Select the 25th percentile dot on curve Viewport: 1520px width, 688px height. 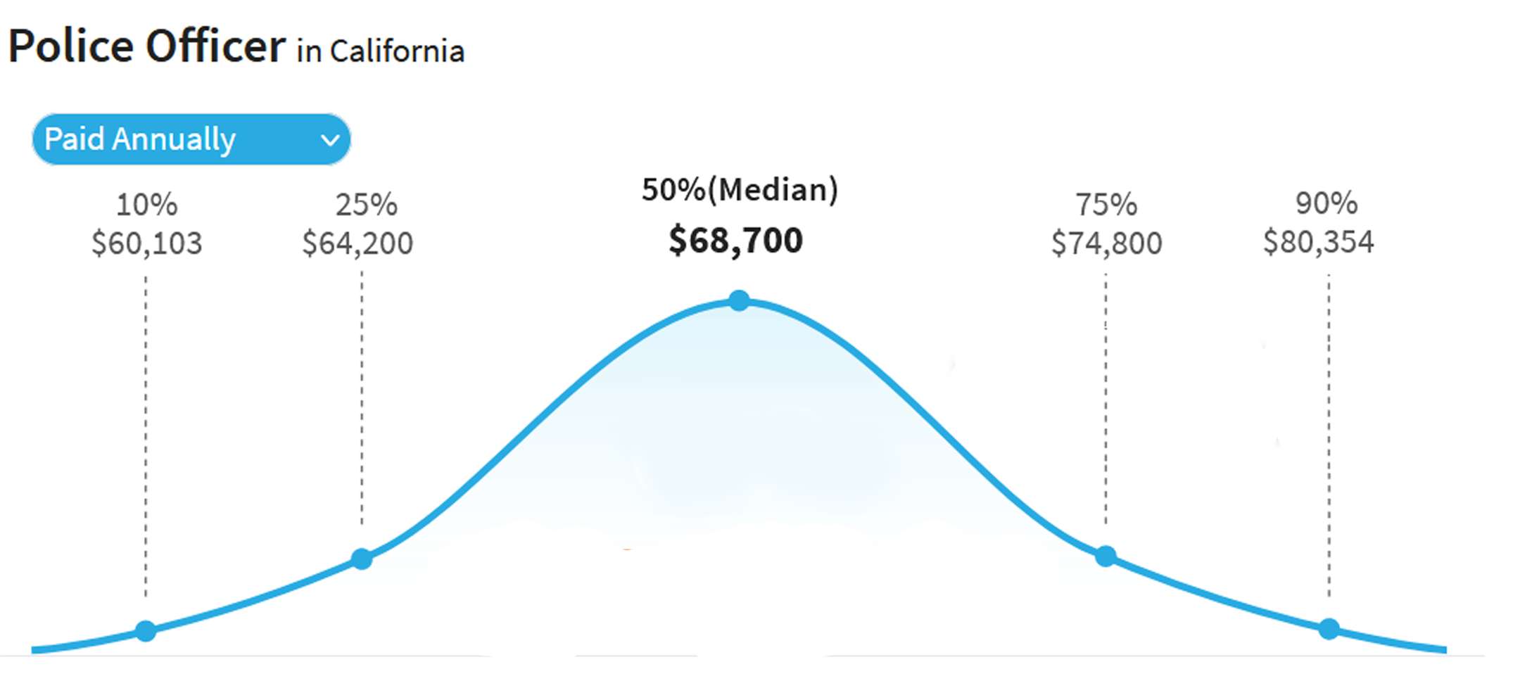coord(362,559)
